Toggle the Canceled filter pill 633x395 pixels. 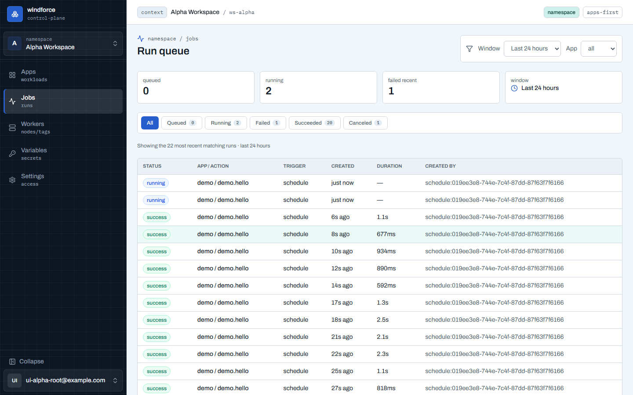365,123
